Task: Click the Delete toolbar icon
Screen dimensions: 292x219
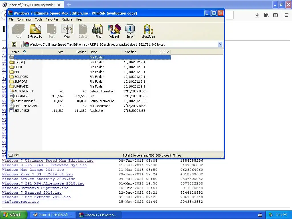Action: [83, 31]
